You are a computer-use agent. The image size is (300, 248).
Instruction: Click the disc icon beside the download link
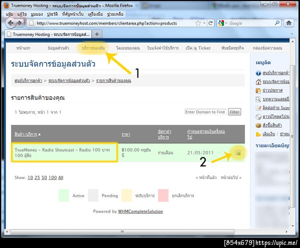[x=258, y=116]
